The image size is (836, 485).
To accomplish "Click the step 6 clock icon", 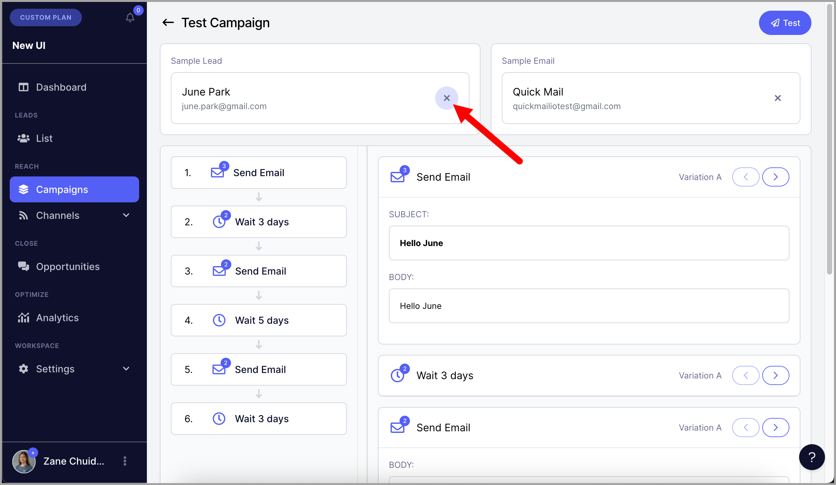I will tap(219, 419).
